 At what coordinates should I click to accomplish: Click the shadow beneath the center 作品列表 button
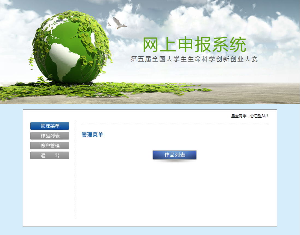174,161
